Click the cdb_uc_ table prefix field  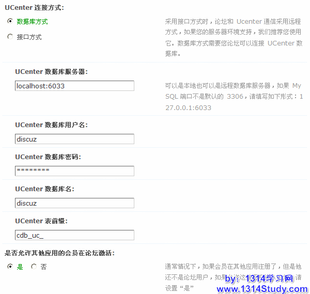pyautogui.click(x=74, y=235)
